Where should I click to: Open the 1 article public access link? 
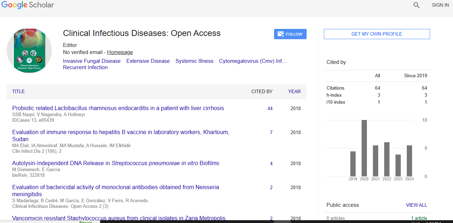[419, 218]
